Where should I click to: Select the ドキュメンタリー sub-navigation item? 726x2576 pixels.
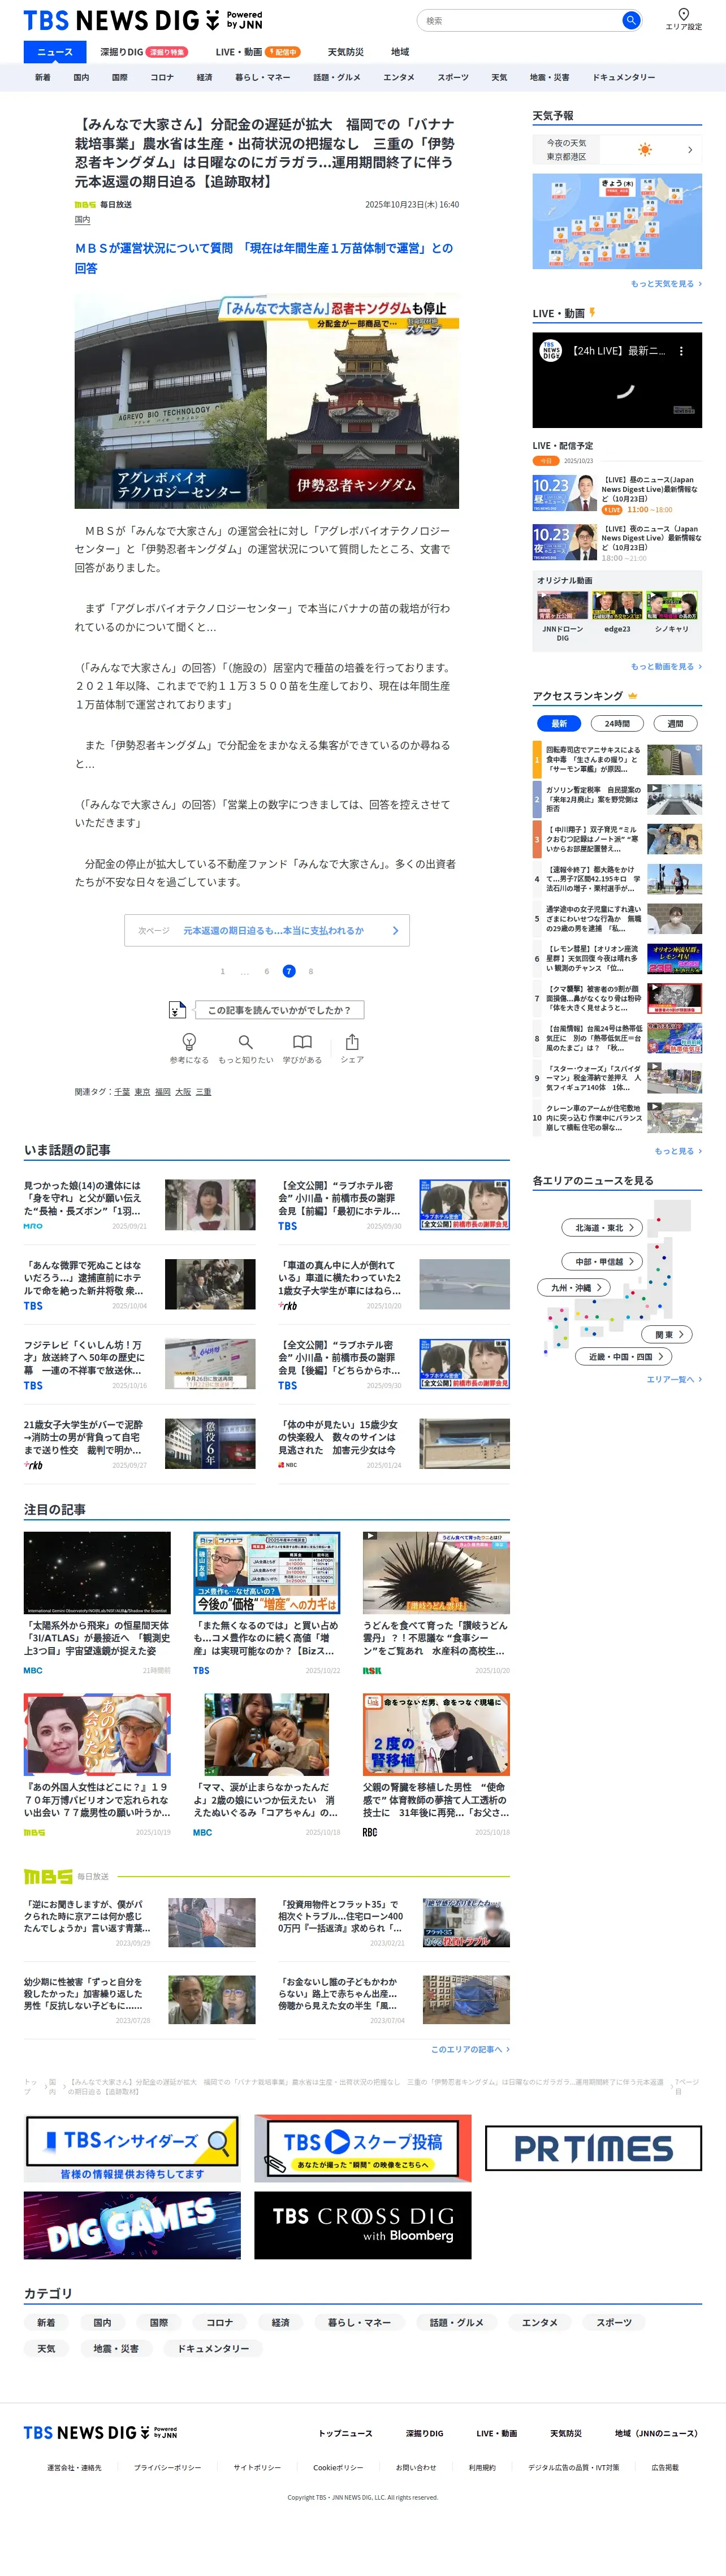point(624,77)
